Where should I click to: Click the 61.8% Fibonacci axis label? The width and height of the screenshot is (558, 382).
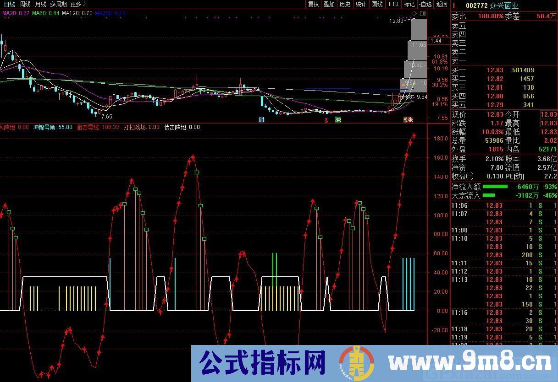click(x=439, y=62)
